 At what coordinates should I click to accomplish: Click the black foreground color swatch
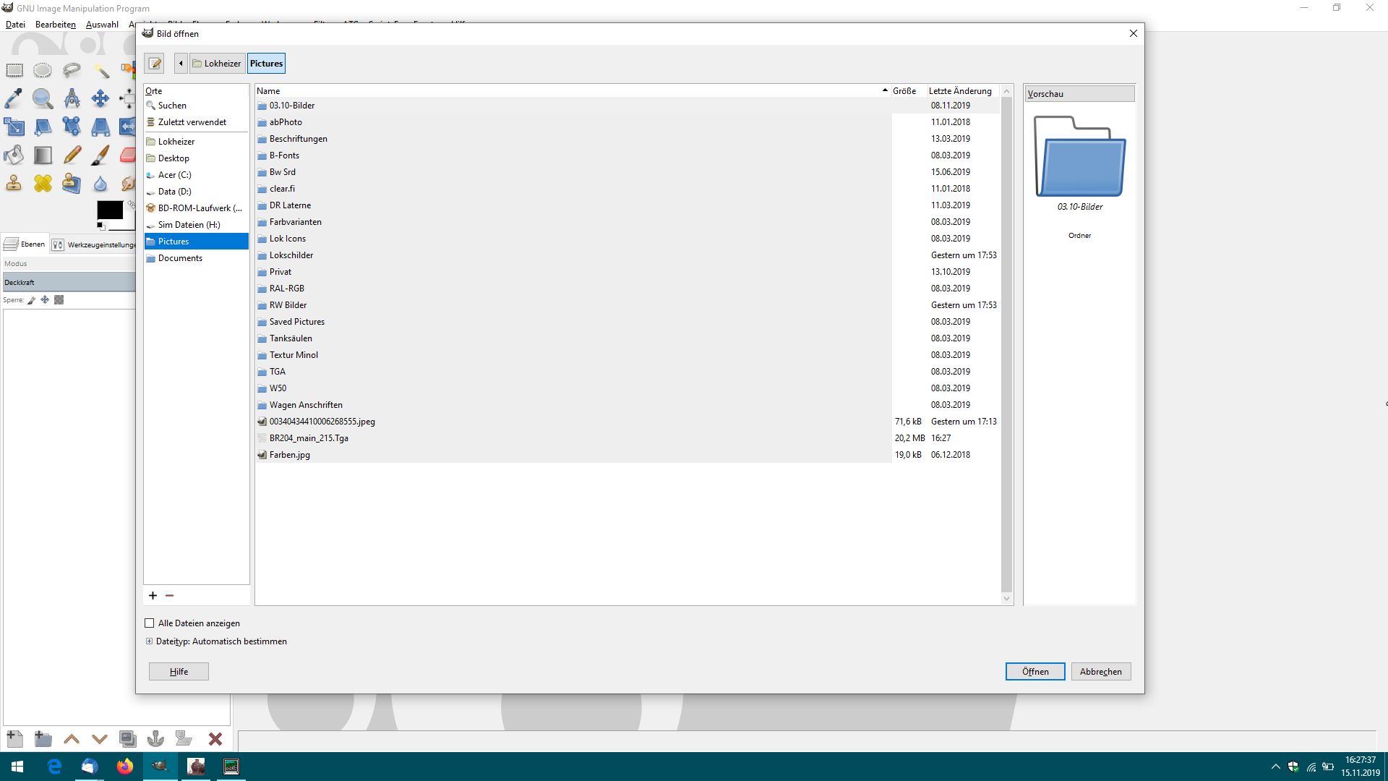click(109, 210)
